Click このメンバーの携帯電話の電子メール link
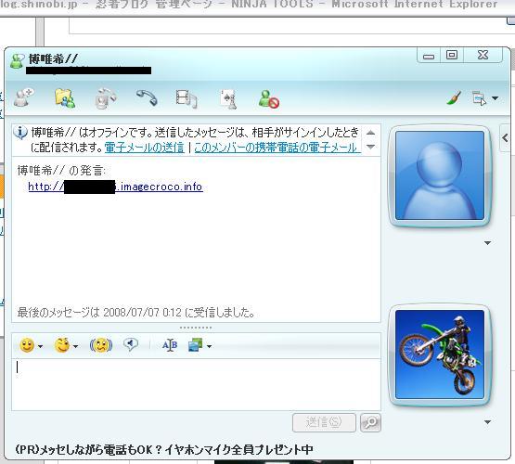This screenshot has width=515, height=464. point(277,148)
